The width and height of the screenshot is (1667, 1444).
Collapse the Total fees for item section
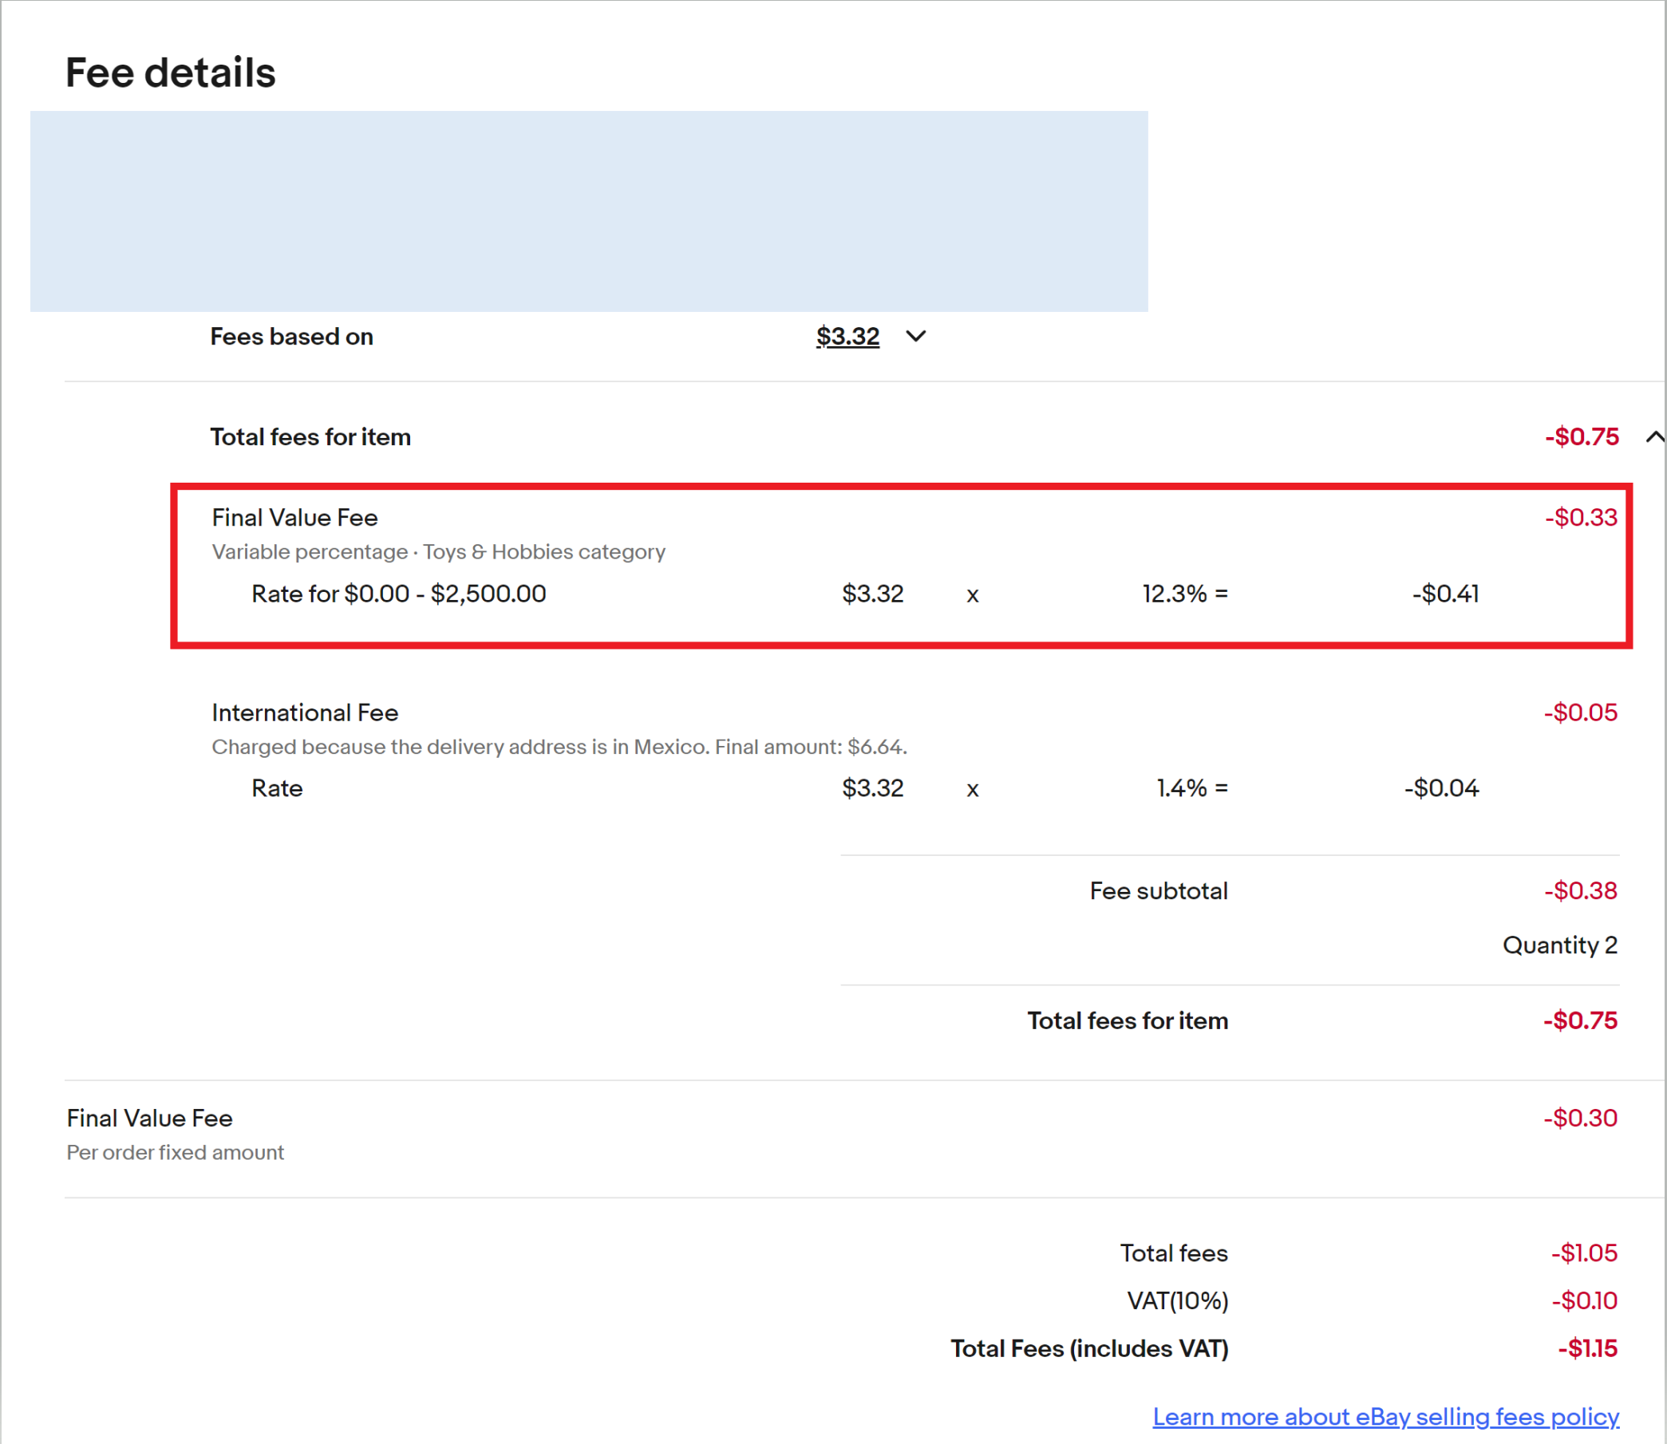(1654, 436)
